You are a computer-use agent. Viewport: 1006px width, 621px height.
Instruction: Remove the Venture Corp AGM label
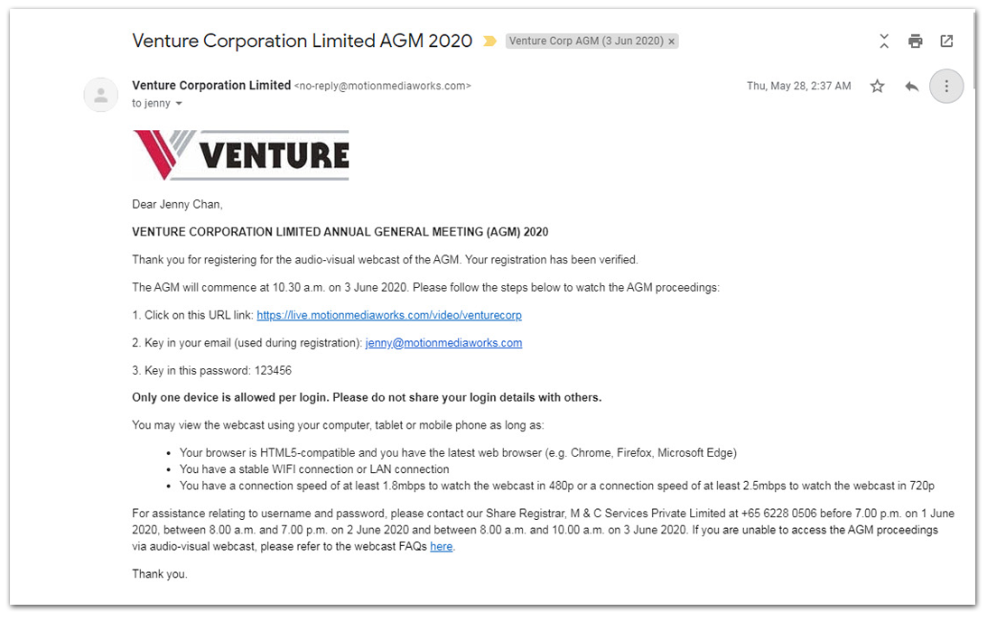tap(672, 41)
